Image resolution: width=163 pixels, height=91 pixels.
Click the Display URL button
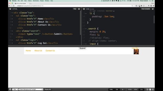pyautogui.click(x=48, y=89)
